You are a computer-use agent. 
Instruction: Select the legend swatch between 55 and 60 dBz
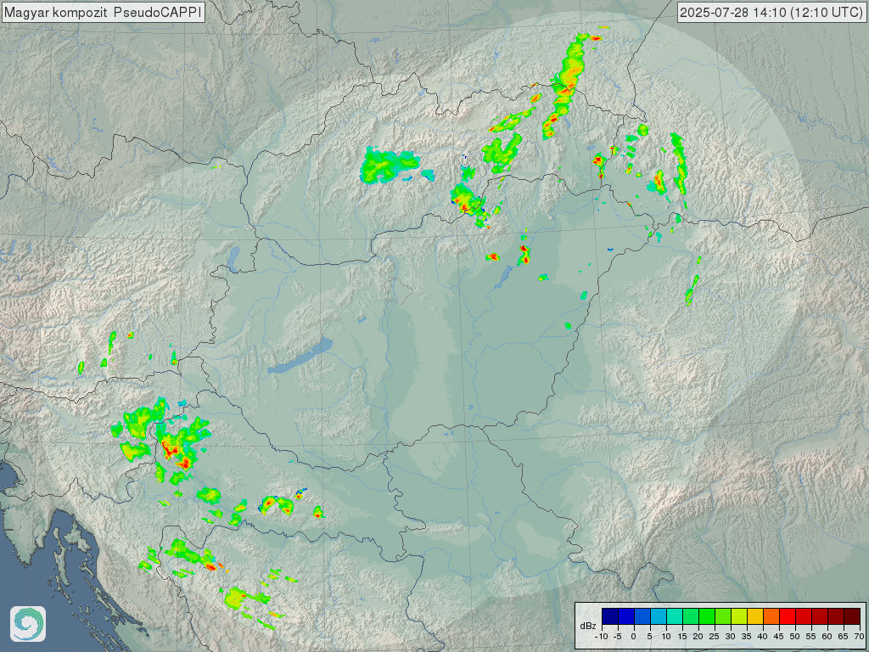(820, 616)
